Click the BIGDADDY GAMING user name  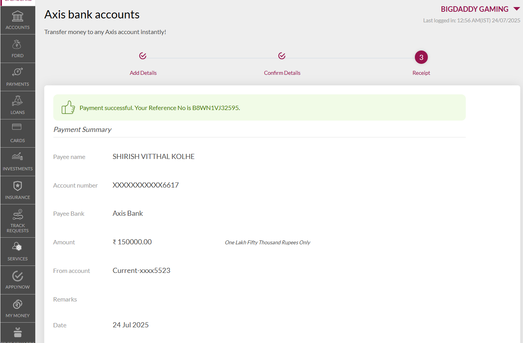point(474,9)
